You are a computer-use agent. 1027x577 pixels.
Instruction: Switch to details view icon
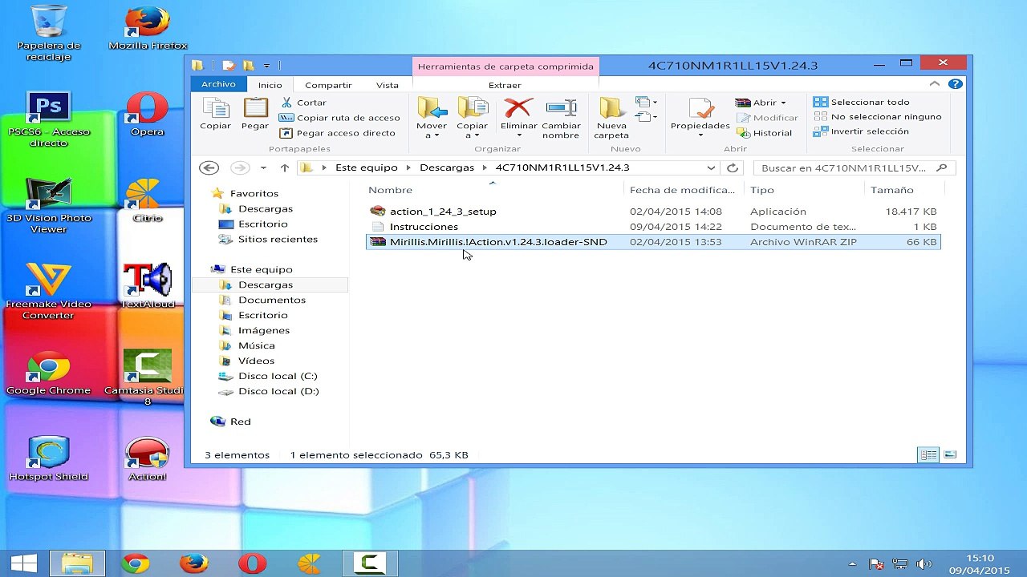(x=928, y=454)
